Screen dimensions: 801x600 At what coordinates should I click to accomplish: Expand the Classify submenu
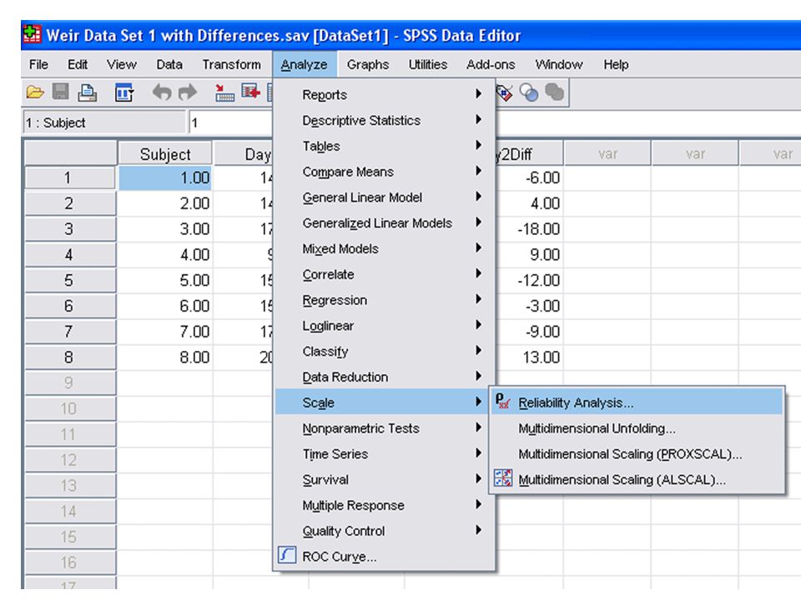[385, 352]
